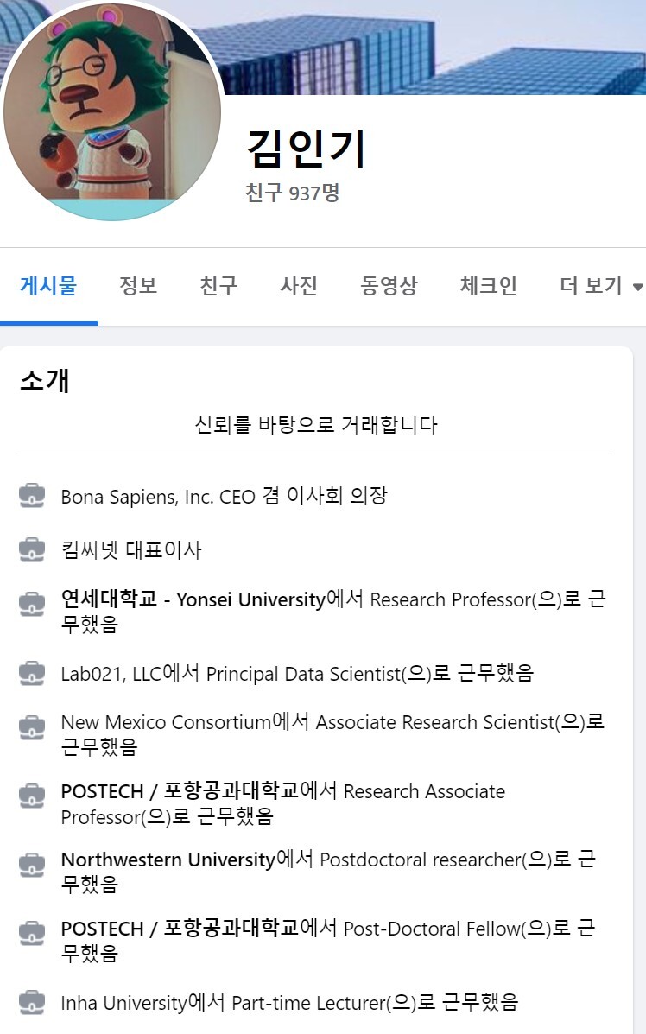Select the 동영상 tab
646x1034 pixels.
click(x=389, y=287)
